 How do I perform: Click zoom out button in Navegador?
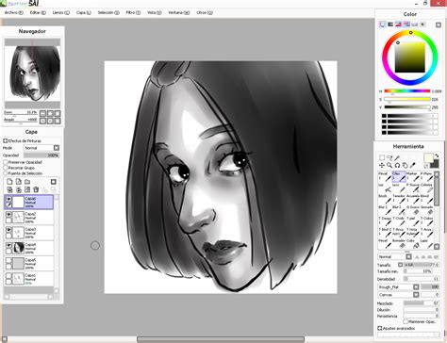coord(42,113)
